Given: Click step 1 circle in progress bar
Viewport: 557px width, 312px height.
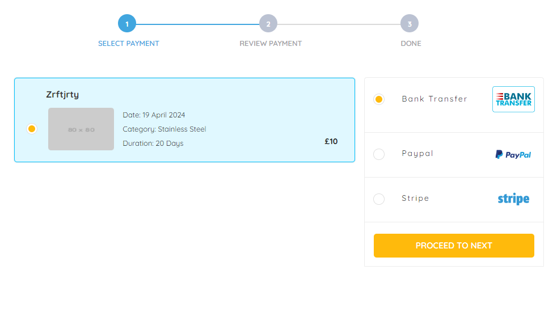Looking at the screenshot, I should [127, 23].
